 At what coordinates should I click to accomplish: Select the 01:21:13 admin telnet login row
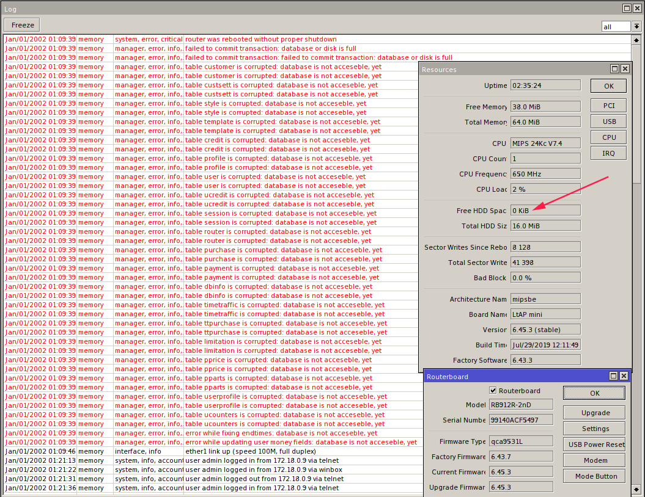(213, 460)
